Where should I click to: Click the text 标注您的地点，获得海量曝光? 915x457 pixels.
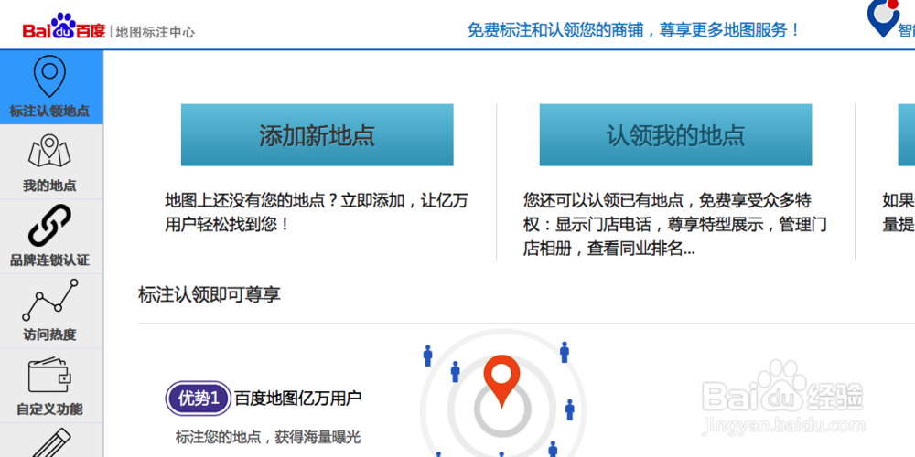[268, 437]
